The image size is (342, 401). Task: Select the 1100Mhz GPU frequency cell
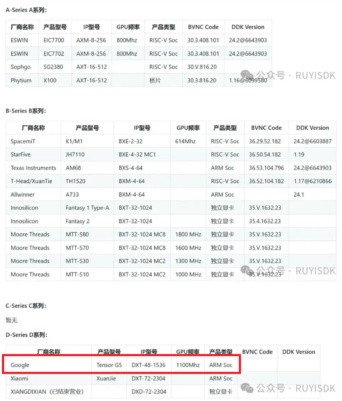188,365
